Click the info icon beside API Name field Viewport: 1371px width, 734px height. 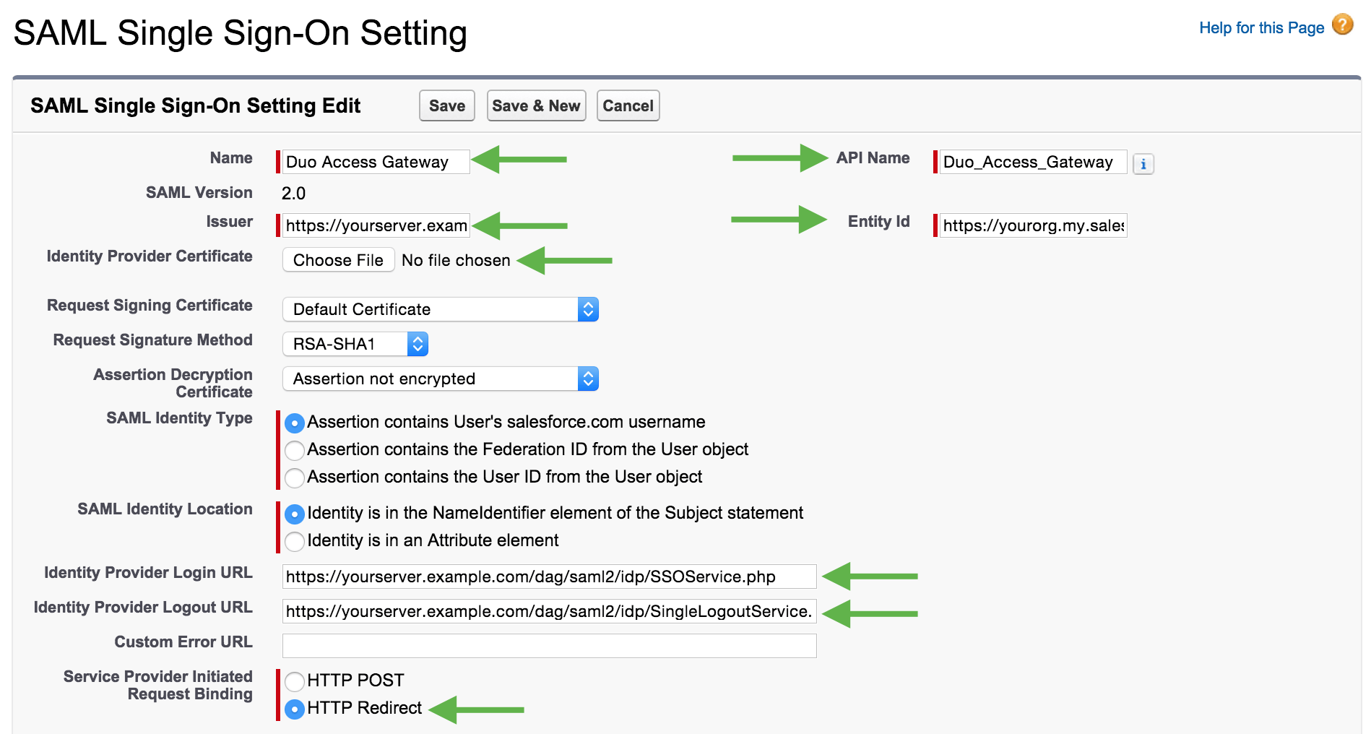pyautogui.click(x=1143, y=164)
